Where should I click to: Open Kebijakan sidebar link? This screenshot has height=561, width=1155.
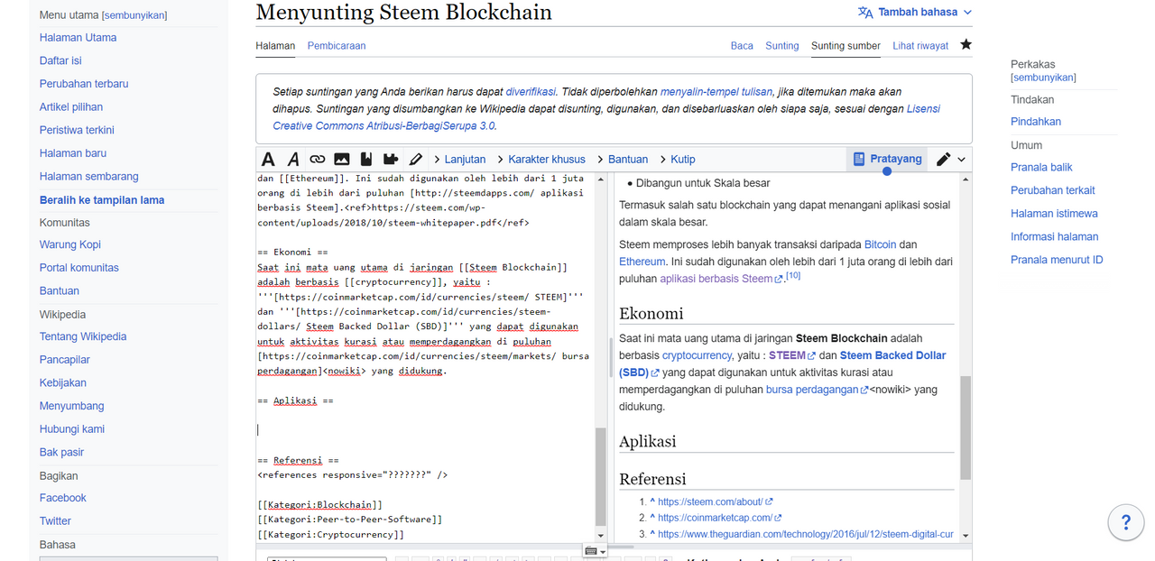63,383
